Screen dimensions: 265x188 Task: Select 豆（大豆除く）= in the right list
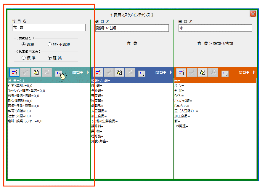pyautogui.click(x=215, y=111)
